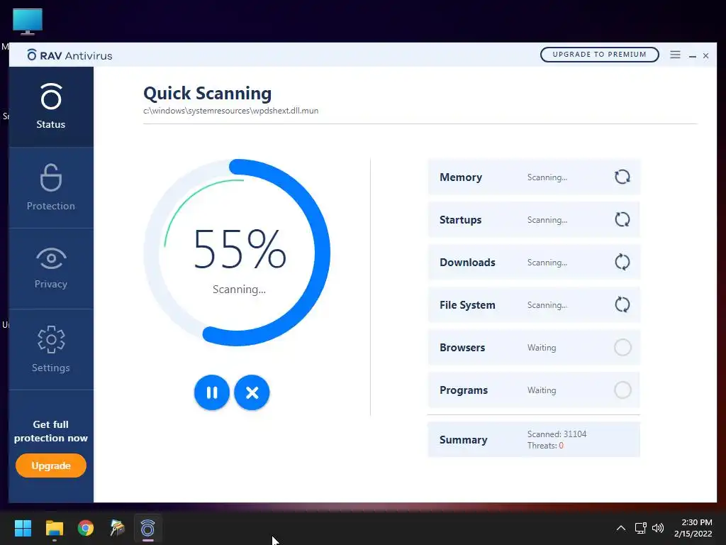Open the Status tab in sidebar

coord(51,106)
